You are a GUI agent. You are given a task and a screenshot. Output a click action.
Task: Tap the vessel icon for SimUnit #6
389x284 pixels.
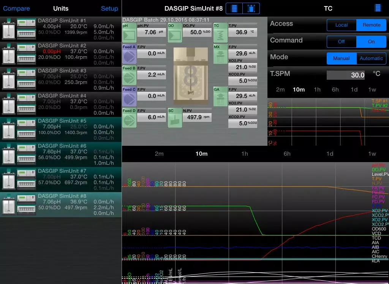(x=9, y=154)
